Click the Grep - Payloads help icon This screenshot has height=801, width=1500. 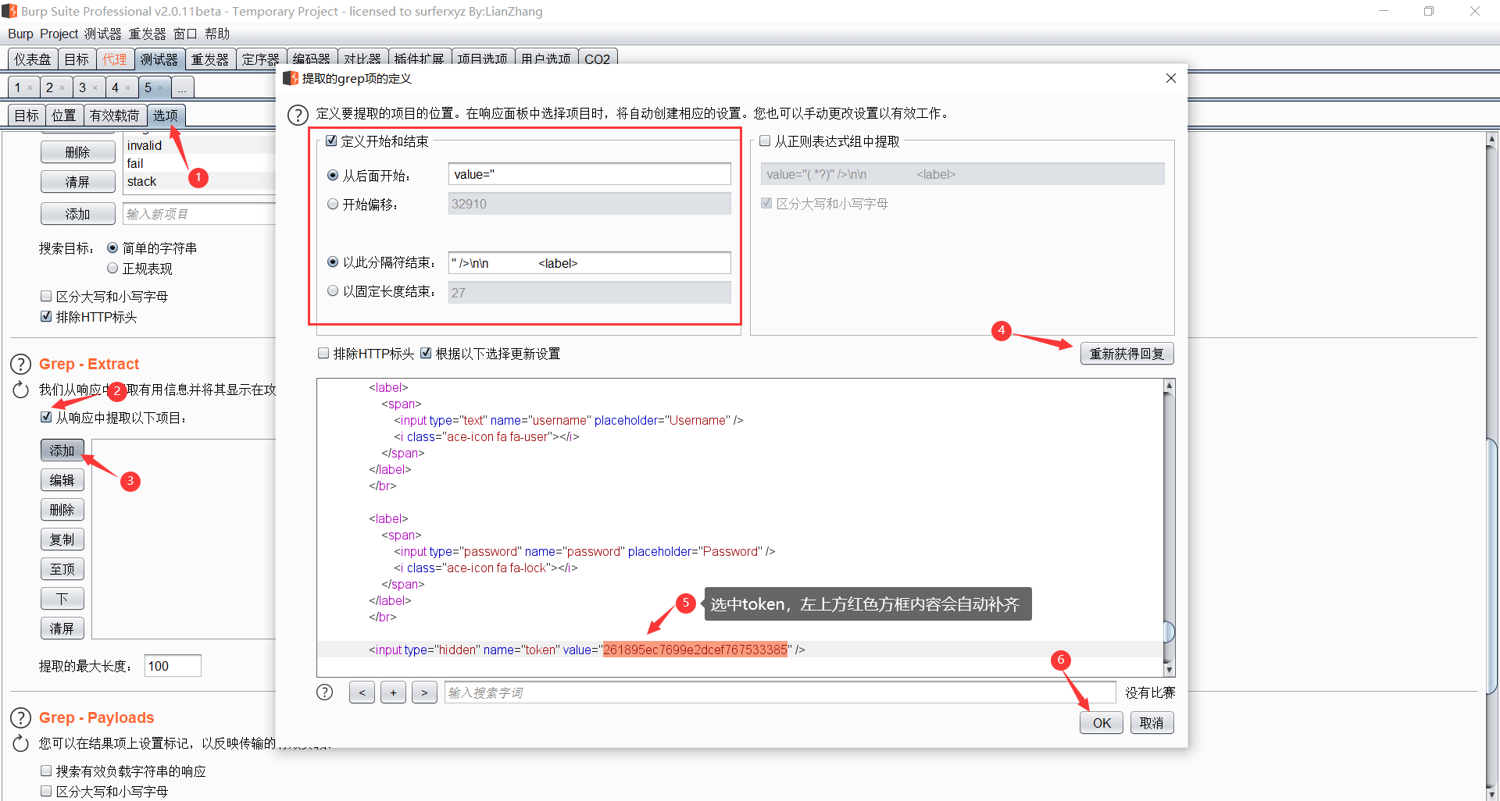[20, 717]
